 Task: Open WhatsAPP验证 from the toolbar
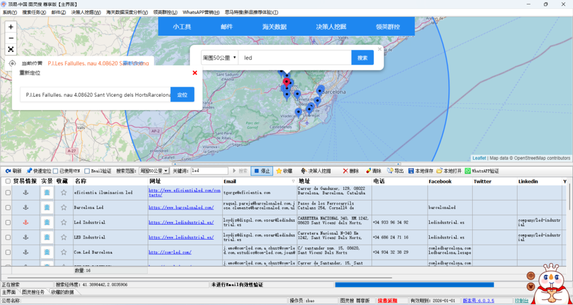click(x=482, y=171)
